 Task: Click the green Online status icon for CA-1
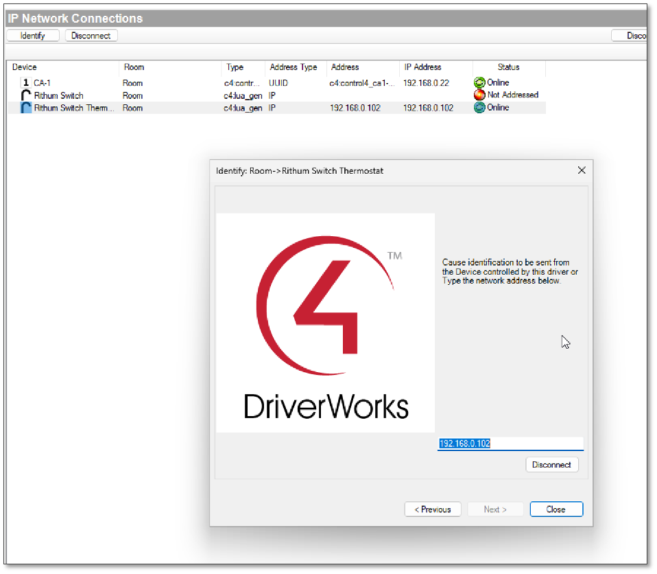click(x=479, y=82)
